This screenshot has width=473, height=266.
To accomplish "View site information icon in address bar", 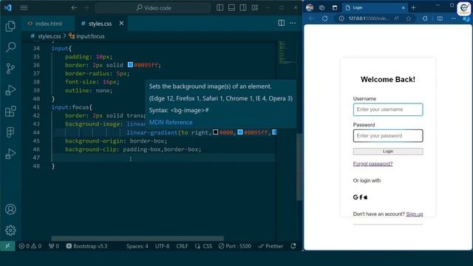I will (x=341, y=18).
